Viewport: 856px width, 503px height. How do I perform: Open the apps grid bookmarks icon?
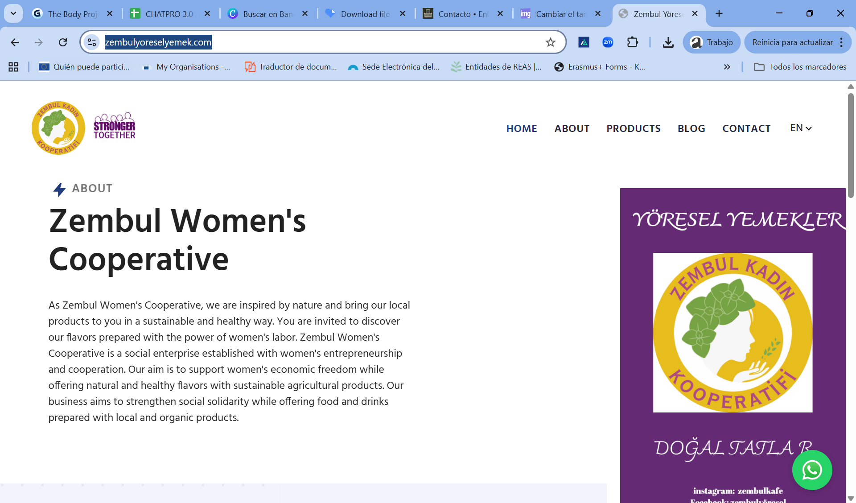click(x=13, y=67)
